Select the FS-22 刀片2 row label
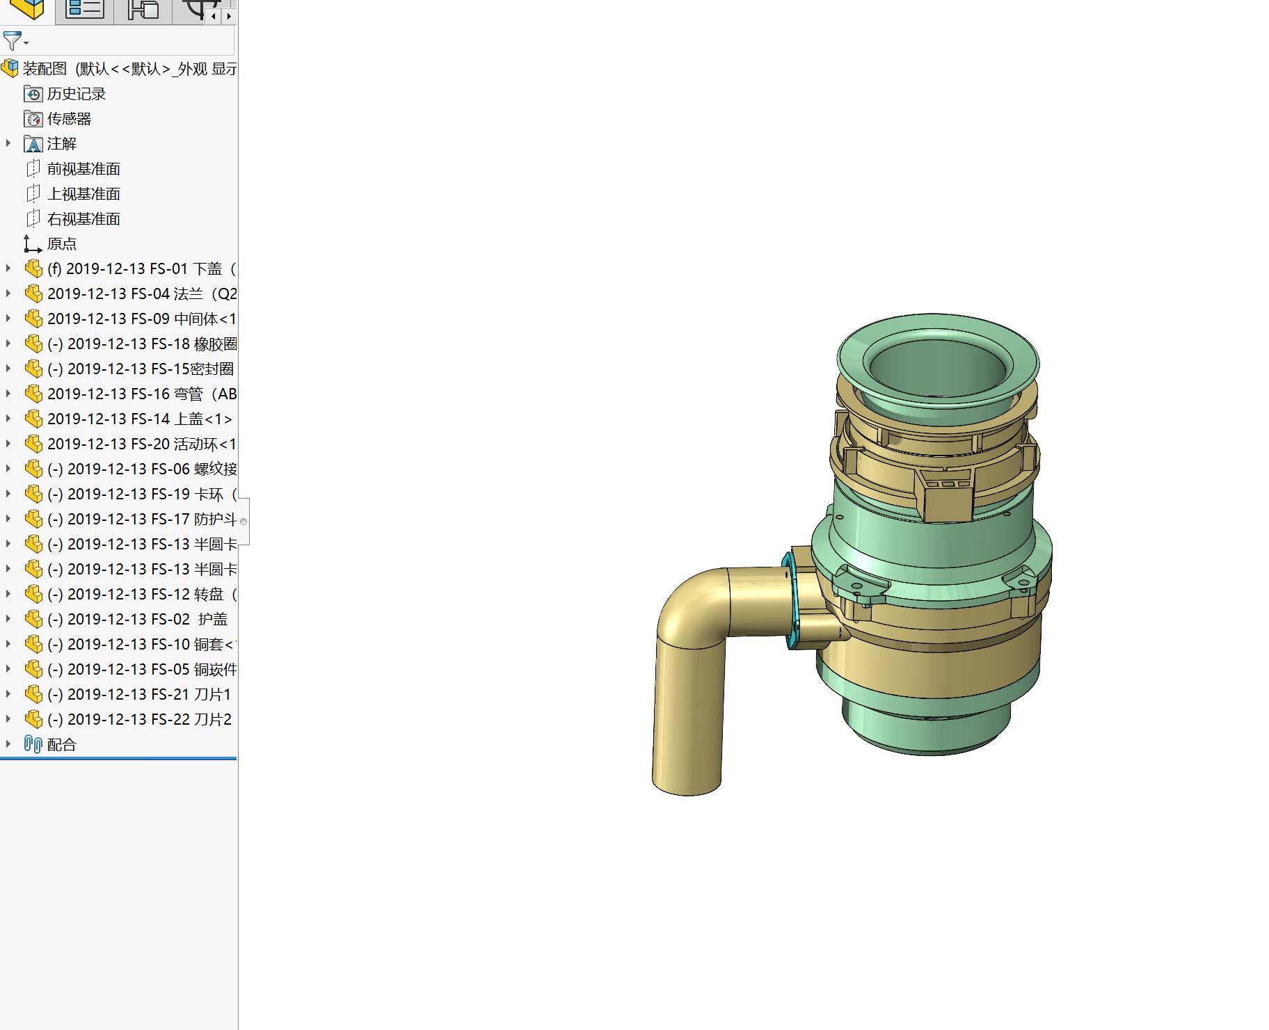1269x1030 pixels. (x=139, y=719)
